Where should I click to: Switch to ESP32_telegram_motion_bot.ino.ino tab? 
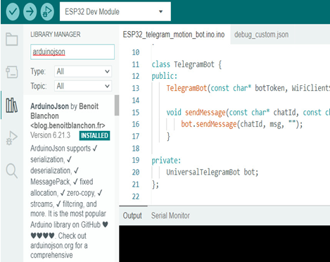[174, 35]
